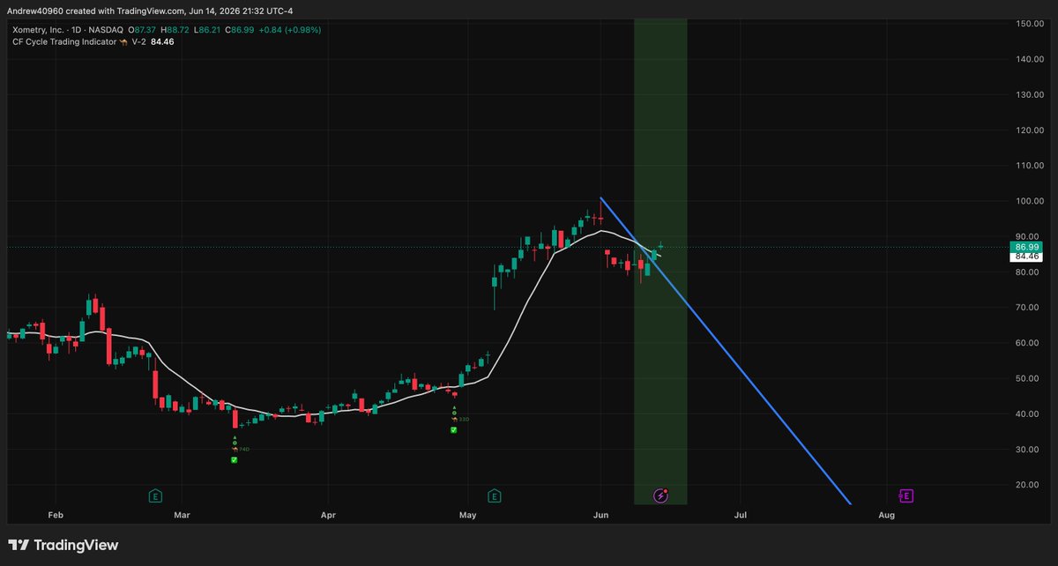Open the earnings marker below February
This screenshot has height=566, width=1058.
click(156, 496)
